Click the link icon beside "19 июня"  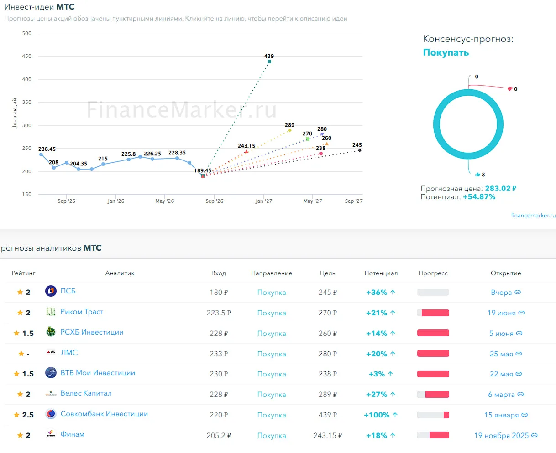click(521, 313)
